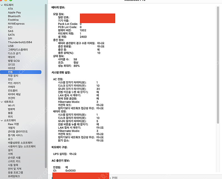Open 그래픽/디스플레이 entry

(x=18, y=50)
